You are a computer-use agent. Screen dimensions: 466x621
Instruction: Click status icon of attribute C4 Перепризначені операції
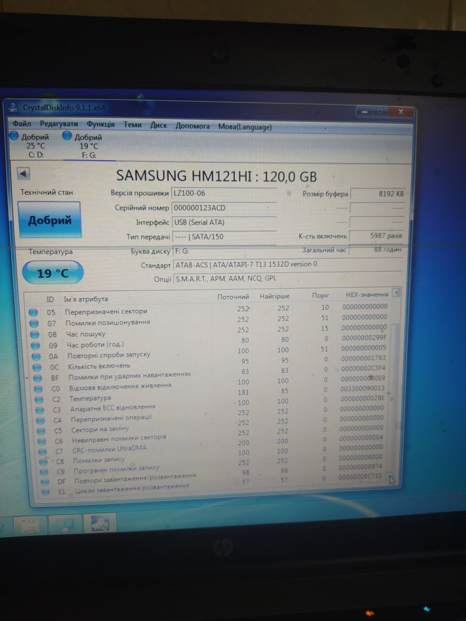click(x=41, y=420)
